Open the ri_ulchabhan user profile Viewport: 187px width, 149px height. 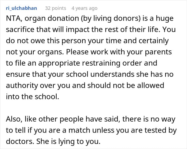click(x=21, y=8)
